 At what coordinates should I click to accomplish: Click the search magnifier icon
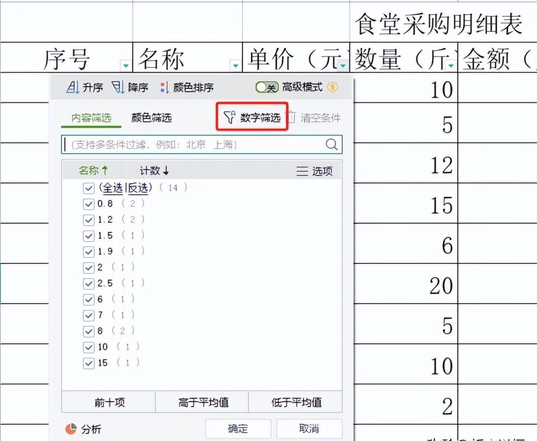click(331, 144)
